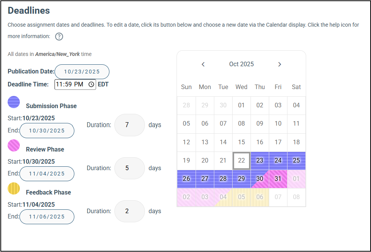Edit Review Phase end date 11/04/2025
371x252 pixels.
[47, 174]
